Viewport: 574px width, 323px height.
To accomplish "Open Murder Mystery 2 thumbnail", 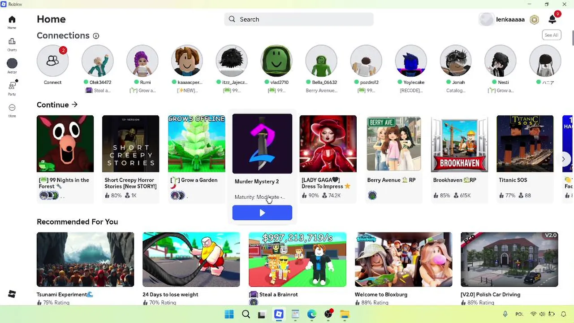I will 262,144.
